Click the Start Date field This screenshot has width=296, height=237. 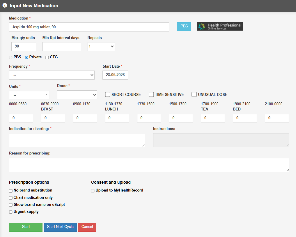tap(115, 75)
